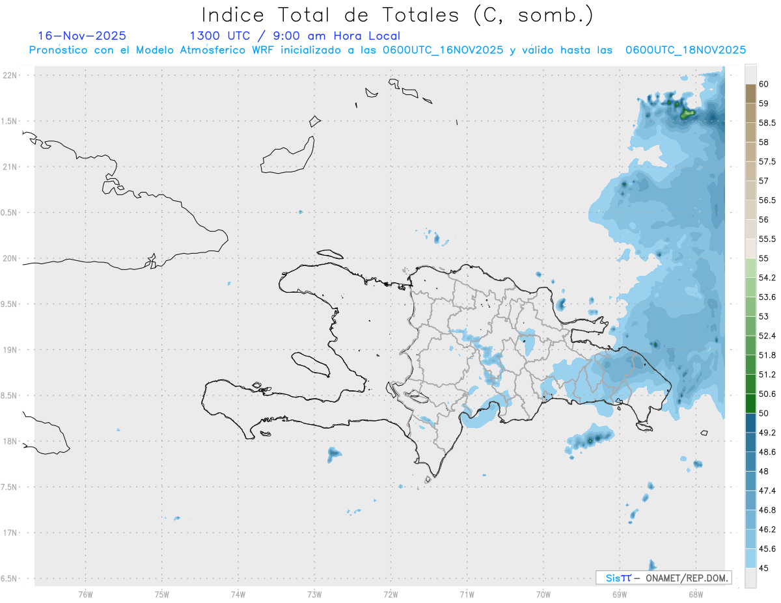
Task: Click the '69W' longitude label
Action: (620, 593)
